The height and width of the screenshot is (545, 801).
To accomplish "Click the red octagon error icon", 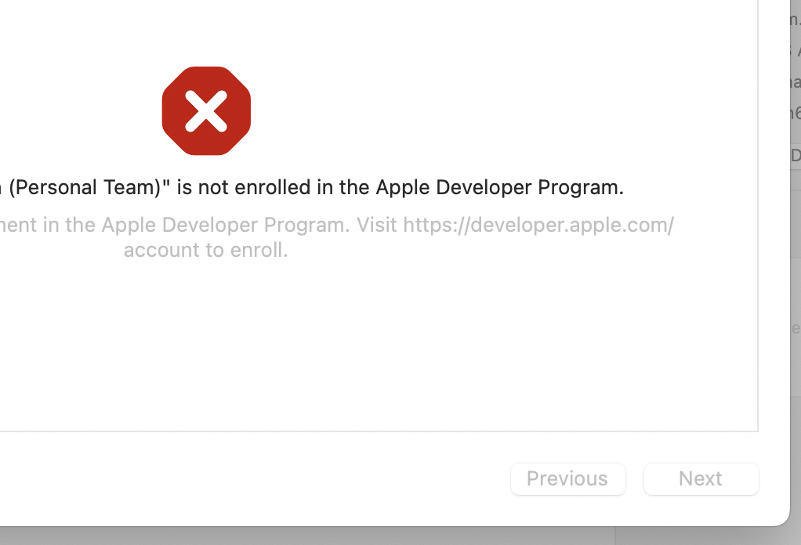I will coord(206,110).
